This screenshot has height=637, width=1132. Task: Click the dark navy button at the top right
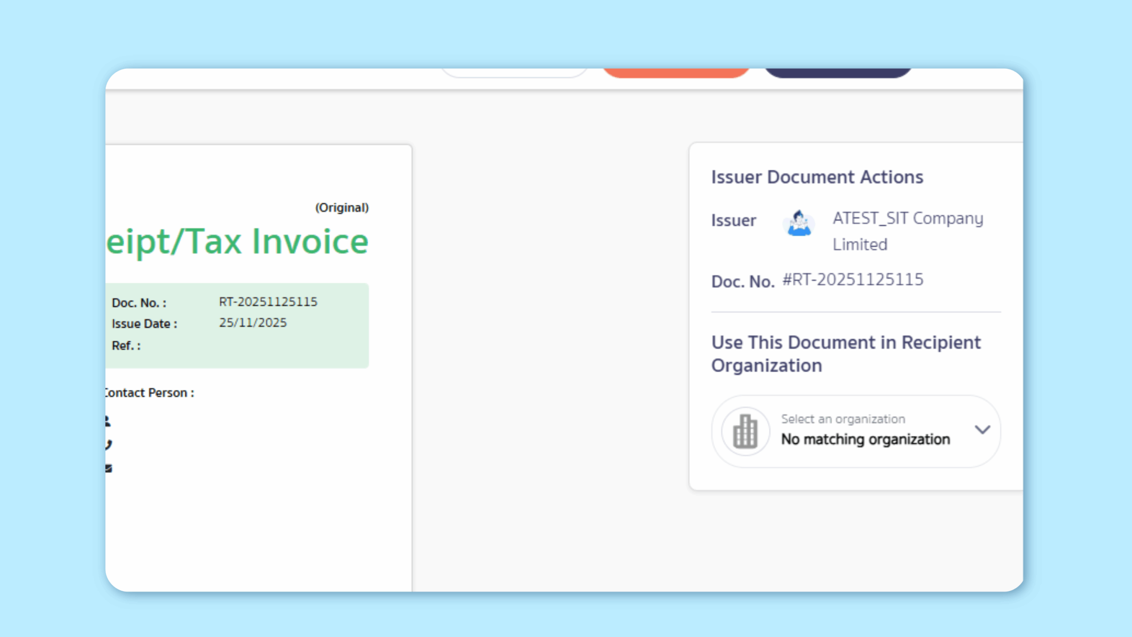[x=838, y=73]
